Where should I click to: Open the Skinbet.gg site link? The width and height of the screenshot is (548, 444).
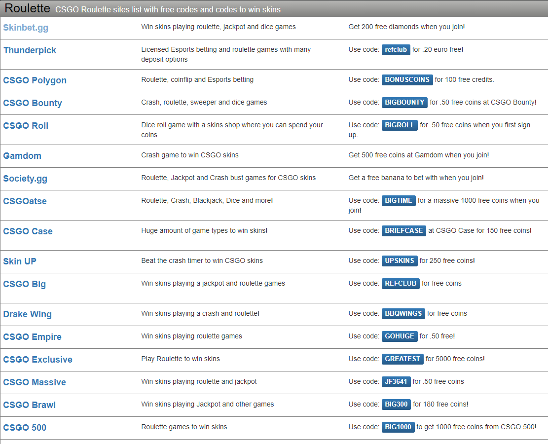(26, 28)
